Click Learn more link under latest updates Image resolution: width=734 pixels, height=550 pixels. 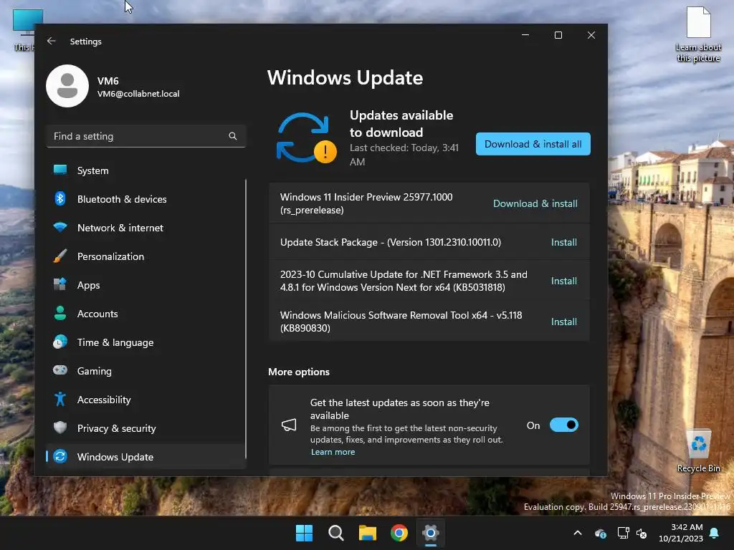(x=333, y=452)
